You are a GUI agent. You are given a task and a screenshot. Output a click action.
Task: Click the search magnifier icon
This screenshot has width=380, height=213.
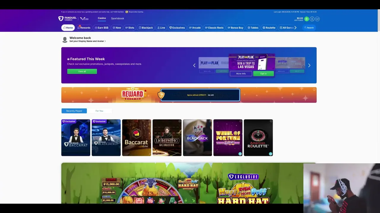click(x=305, y=28)
